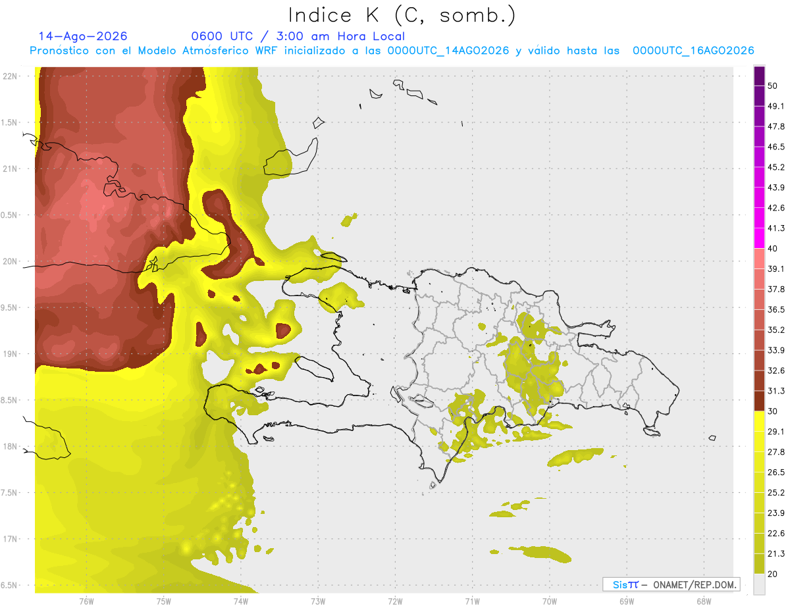Screen dimensions: 790x610
Task: Click the legend value "27.8"
Action: coord(776,452)
